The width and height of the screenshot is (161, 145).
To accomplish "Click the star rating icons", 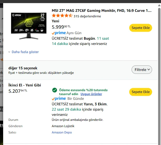I will (x=62, y=16).
